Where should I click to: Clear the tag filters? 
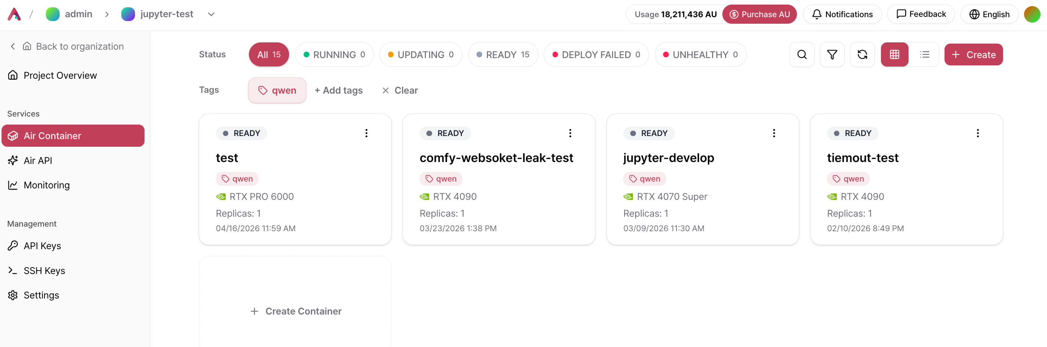point(400,90)
